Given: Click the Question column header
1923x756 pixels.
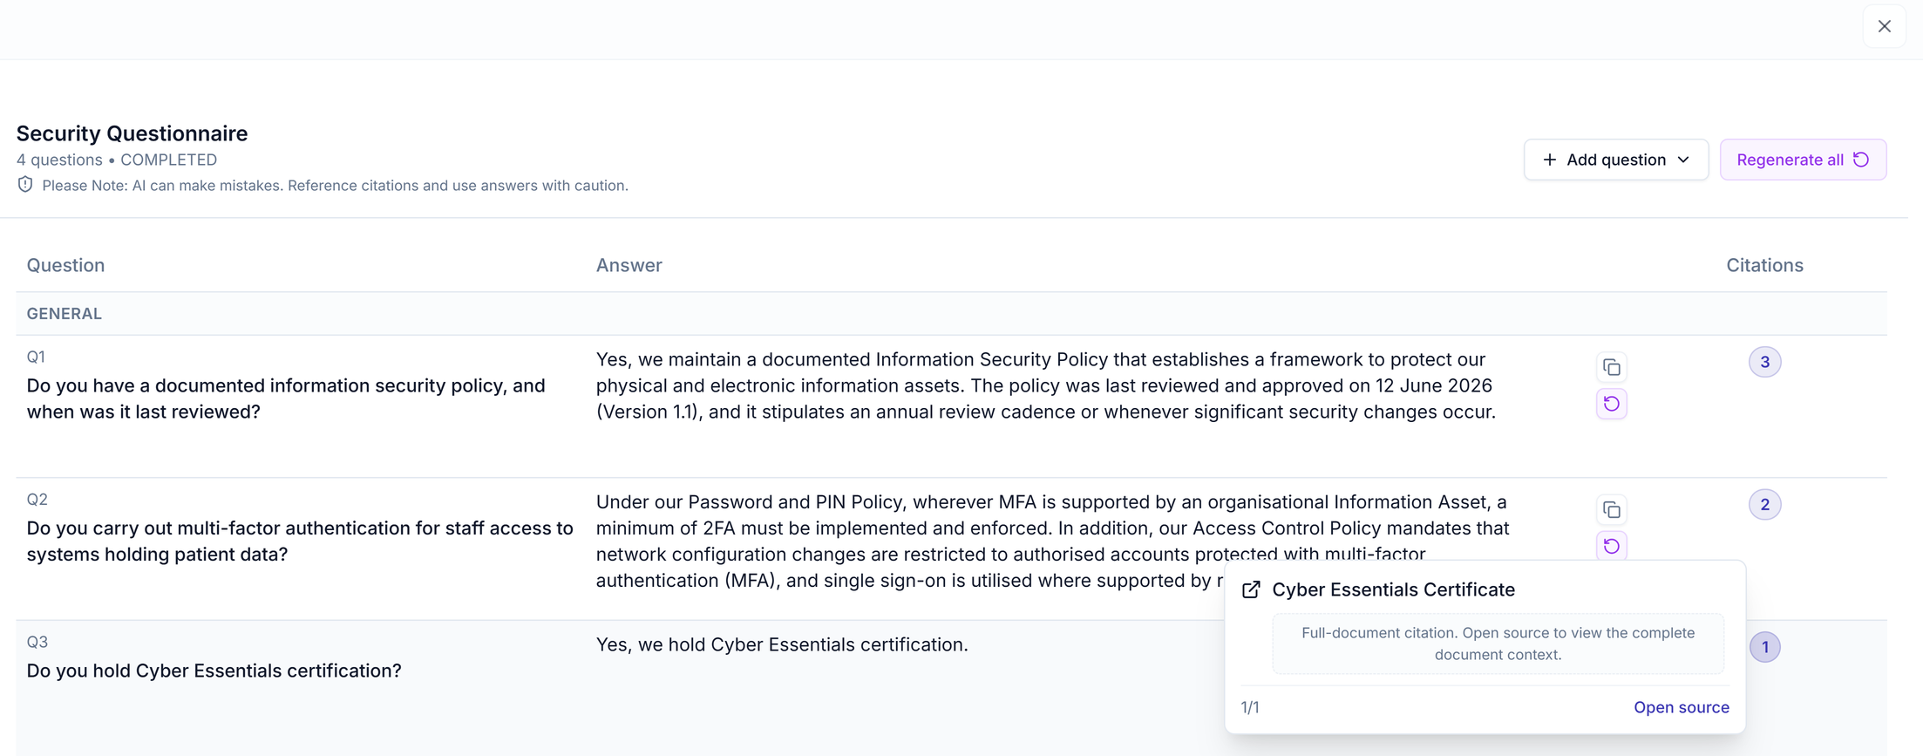Looking at the screenshot, I should (x=65, y=265).
